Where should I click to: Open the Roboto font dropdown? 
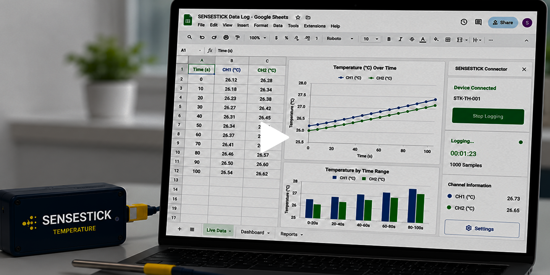click(x=340, y=39)
